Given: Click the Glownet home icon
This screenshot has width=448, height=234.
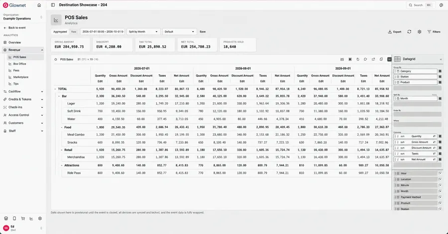Looking at the screenshot, I should pos(39,5).
